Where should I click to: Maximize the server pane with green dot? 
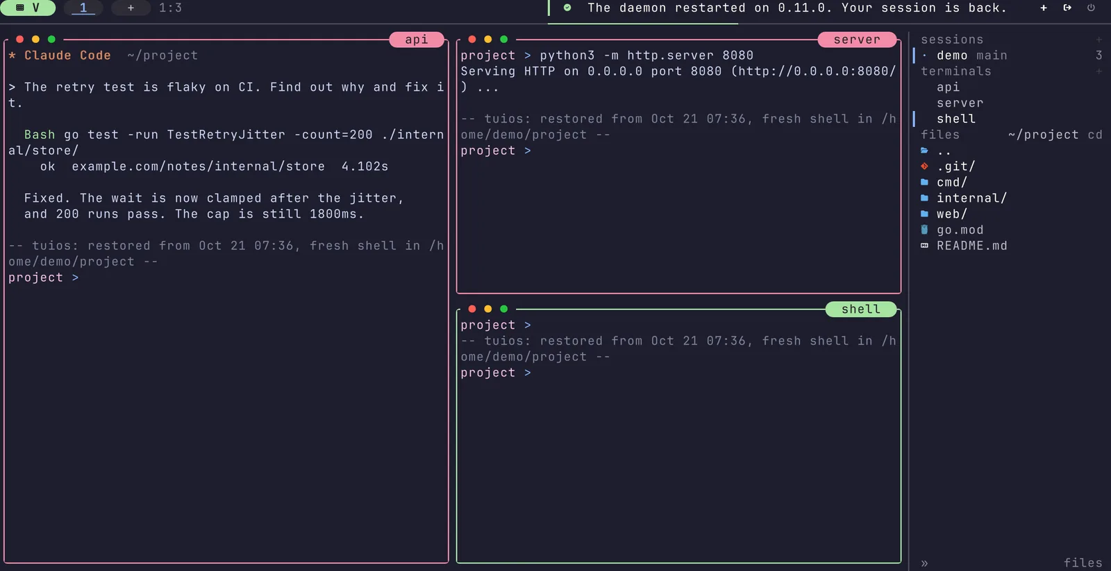pos(504,40)
